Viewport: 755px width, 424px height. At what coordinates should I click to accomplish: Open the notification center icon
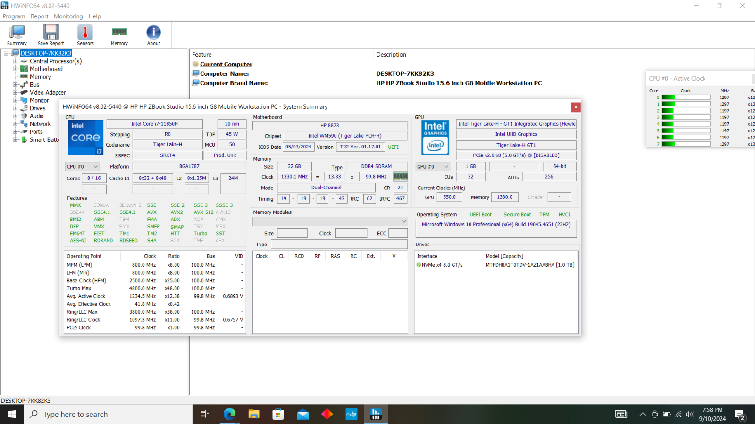740,414
